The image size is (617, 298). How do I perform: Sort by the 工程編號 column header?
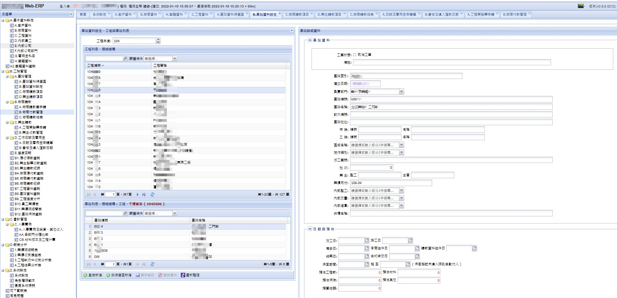tap(118, 65)
